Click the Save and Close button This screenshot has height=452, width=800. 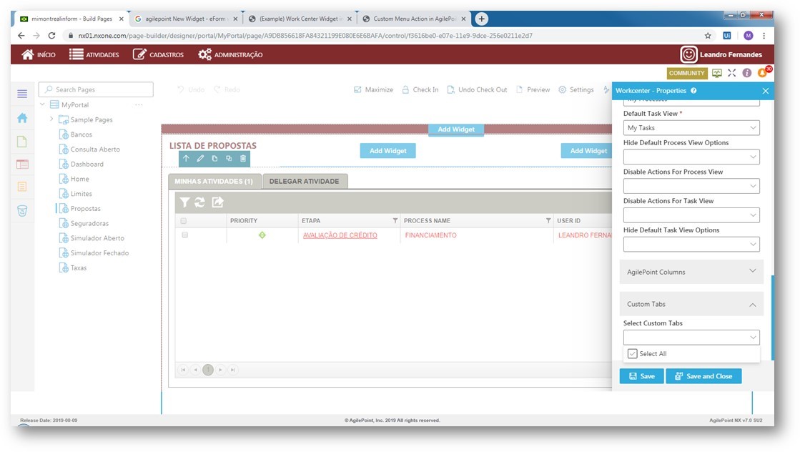coord(703,376)
